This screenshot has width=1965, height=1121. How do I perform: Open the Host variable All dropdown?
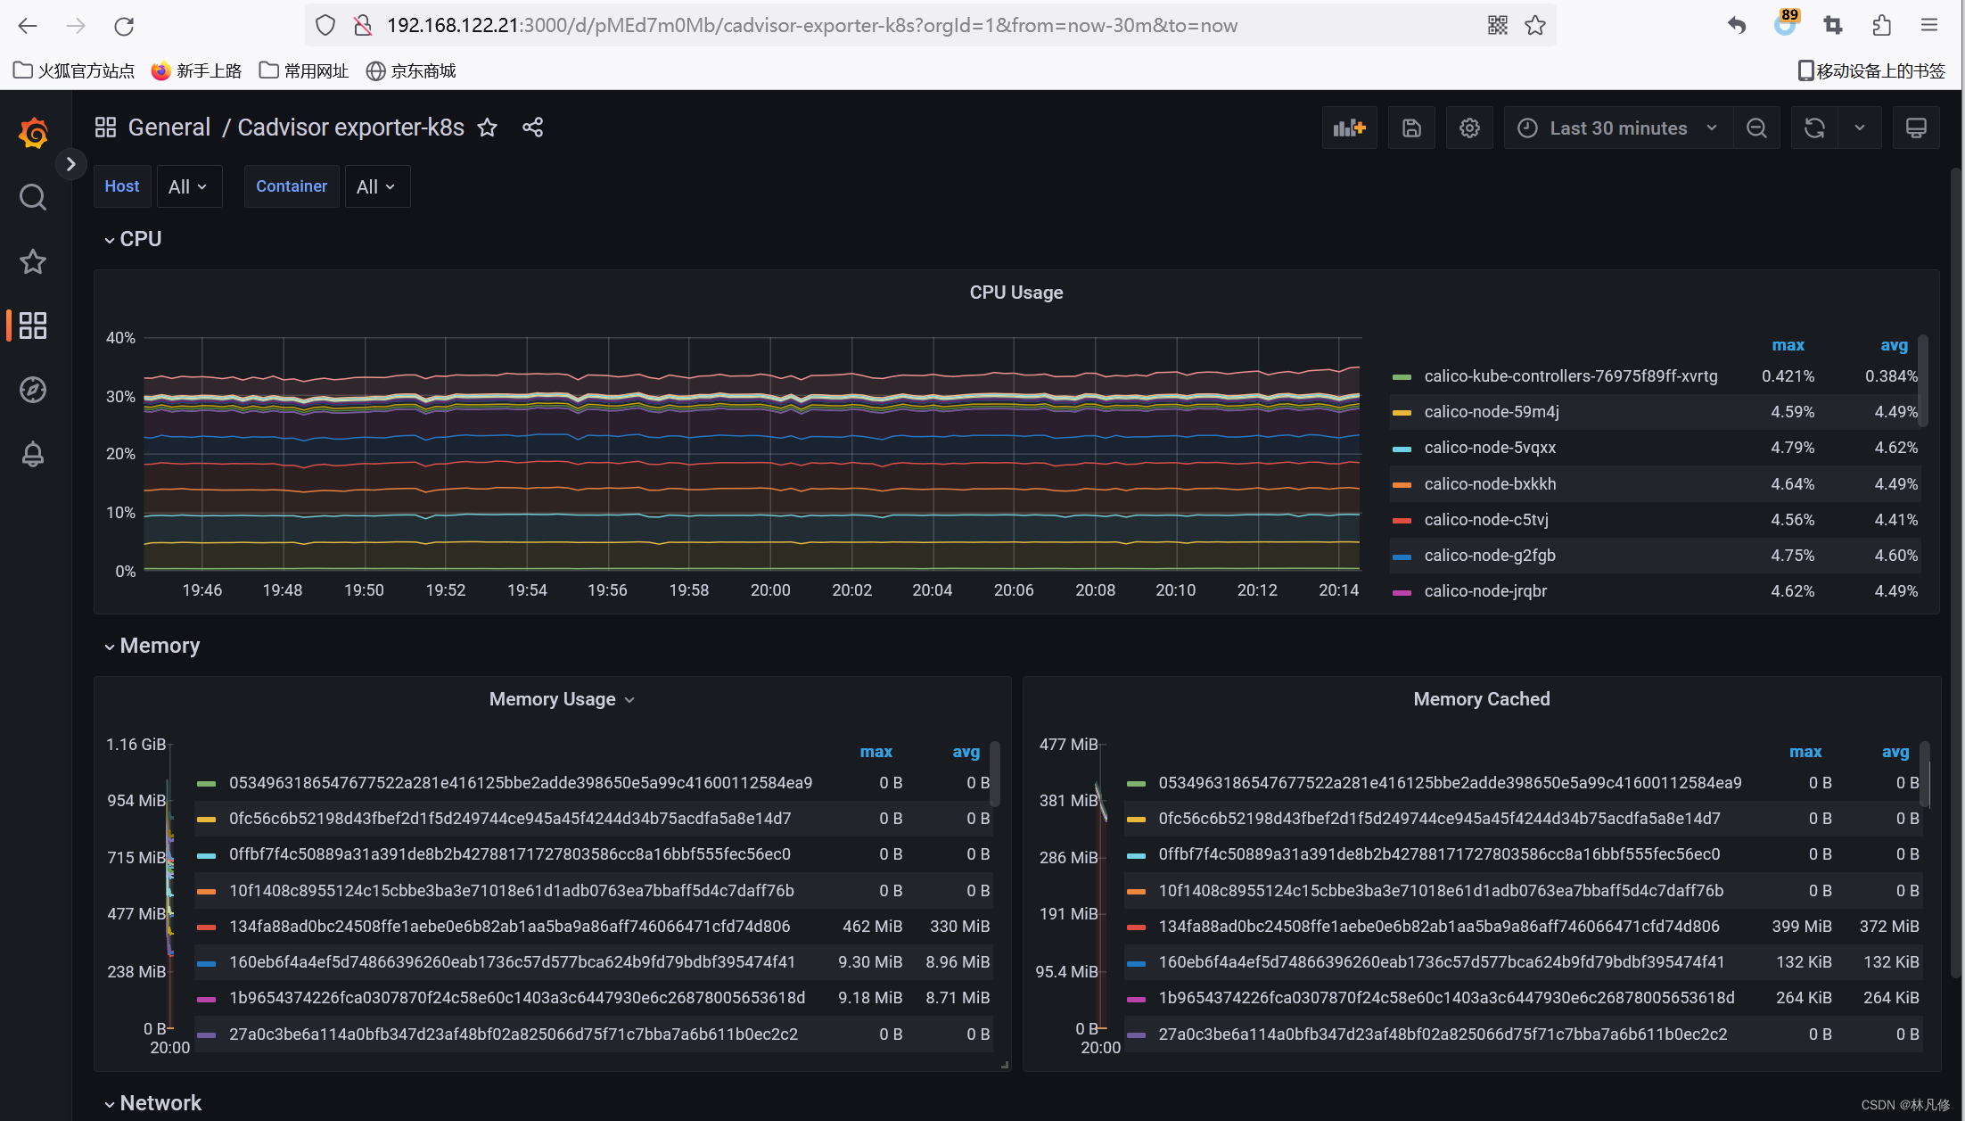coord(188,186)
